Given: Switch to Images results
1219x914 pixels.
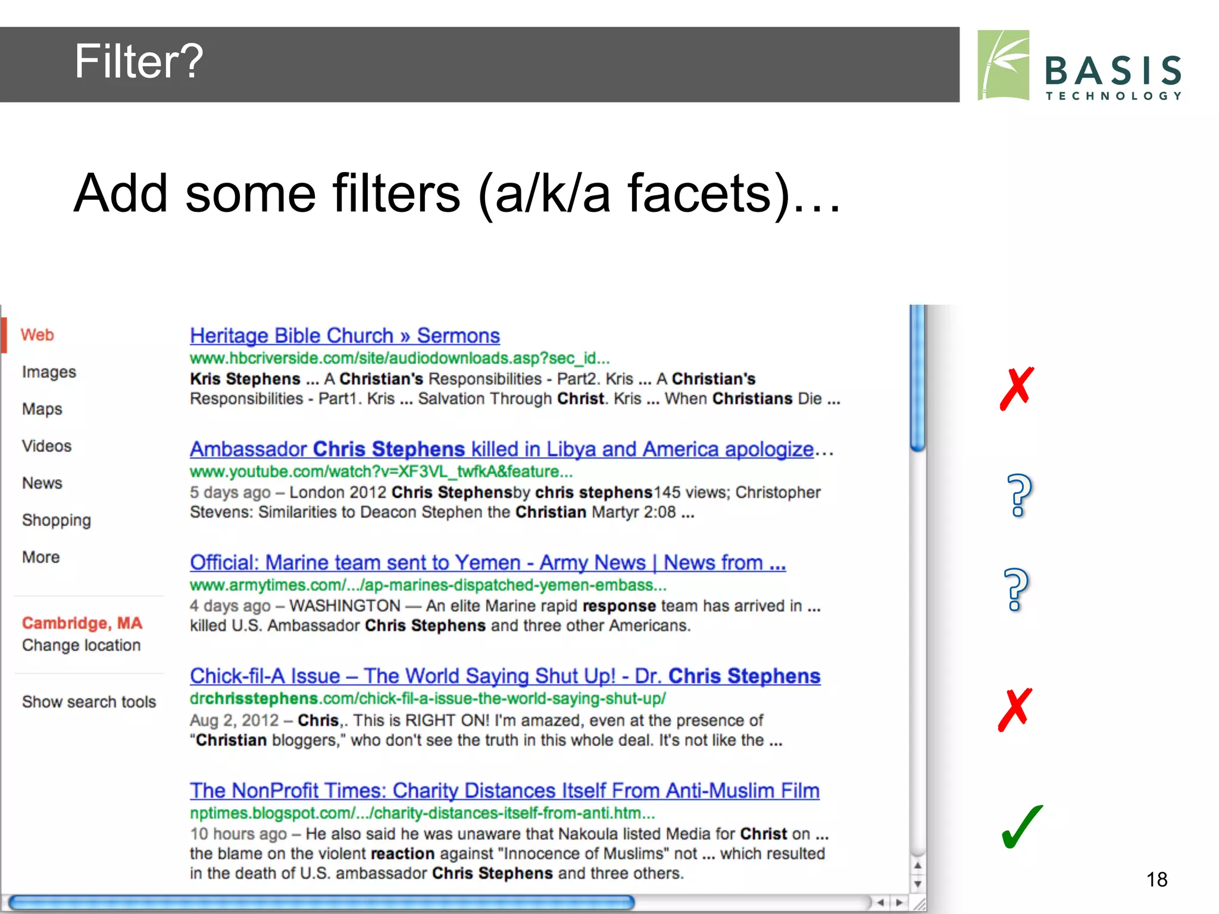Looking at the screenshot, I should coord(49,372).
